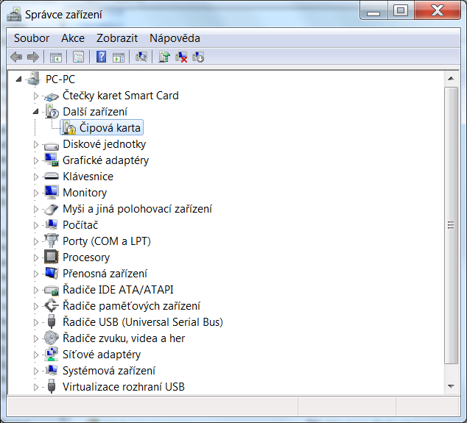Click the Scan for hardware changes icon
This screenshot has width=467, height=423.
142,57
